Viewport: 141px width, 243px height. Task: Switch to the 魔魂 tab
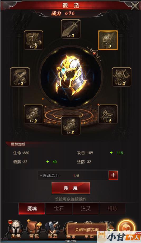pyautogui.click(x=32, y=209)
